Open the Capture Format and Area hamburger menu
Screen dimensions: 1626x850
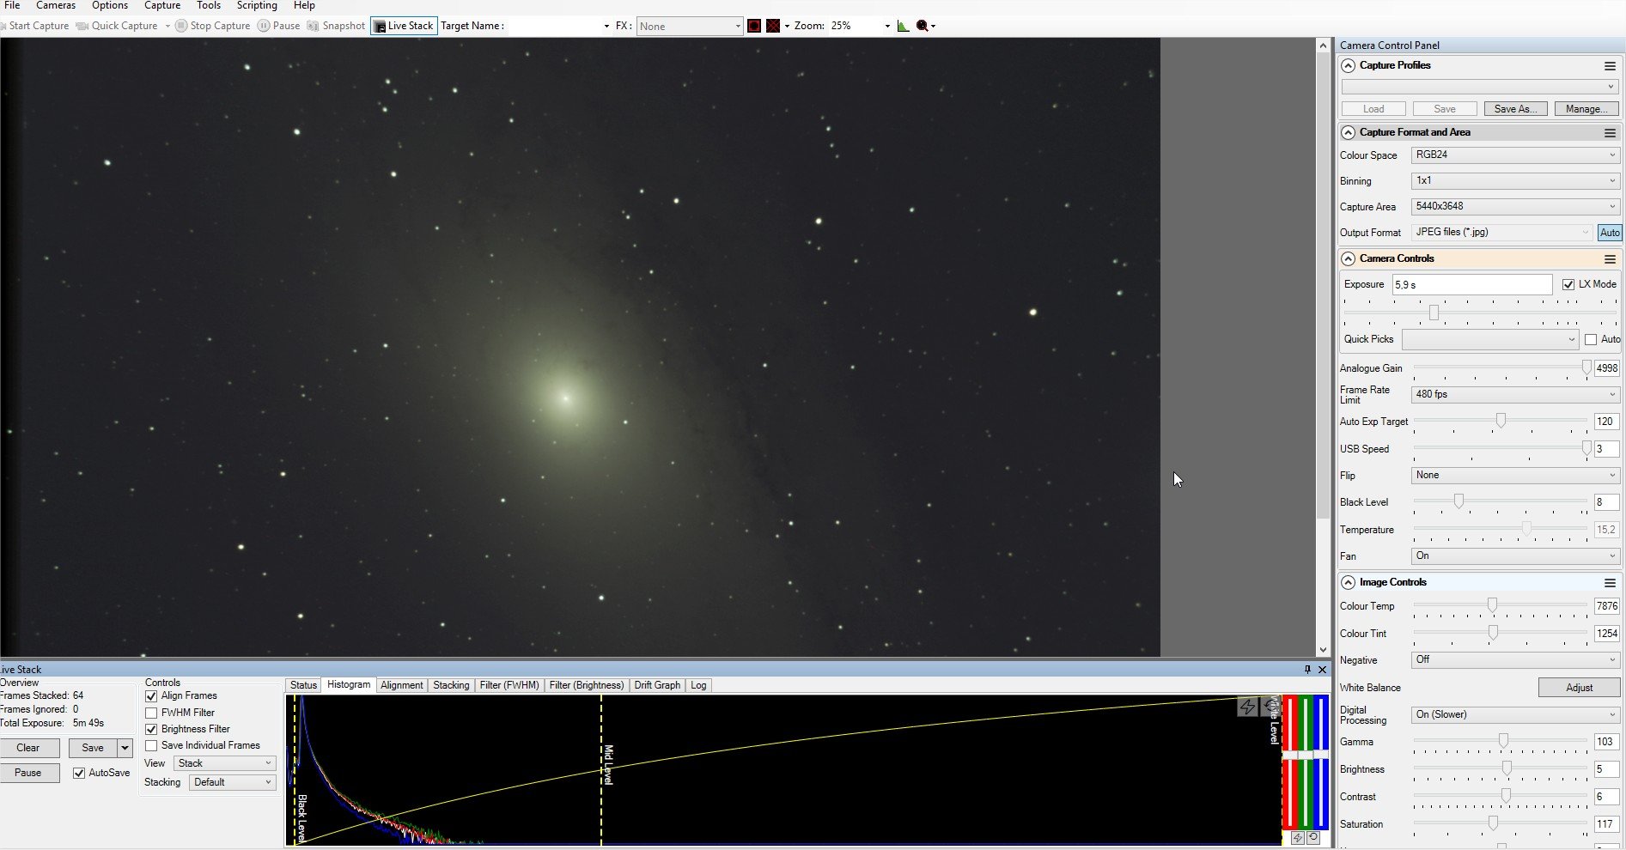click(x=1610, y=133)
